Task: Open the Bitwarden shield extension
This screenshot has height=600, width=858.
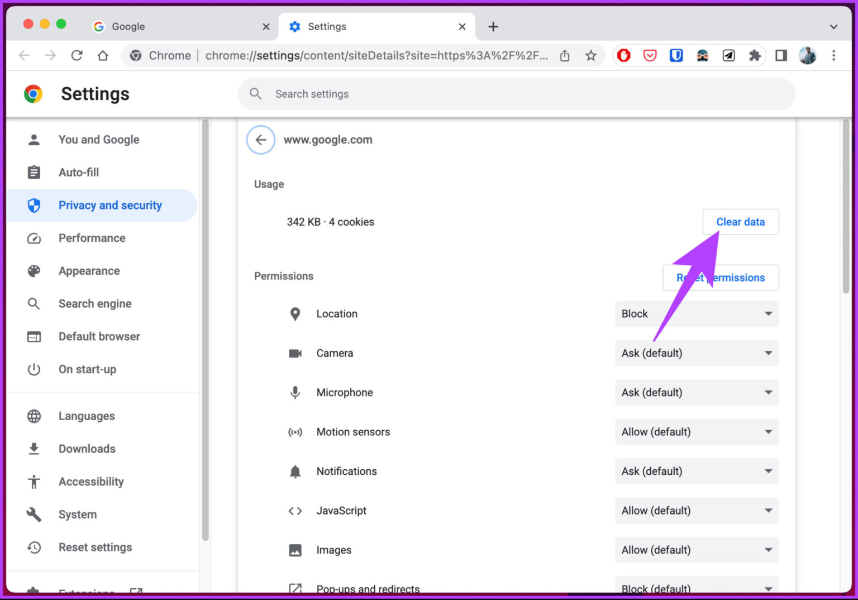Action: (x=676, y=55)
